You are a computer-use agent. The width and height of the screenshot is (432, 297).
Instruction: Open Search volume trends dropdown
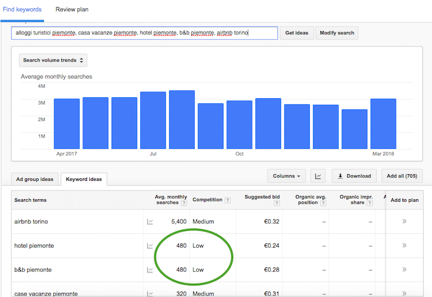(x=53, y=60)
